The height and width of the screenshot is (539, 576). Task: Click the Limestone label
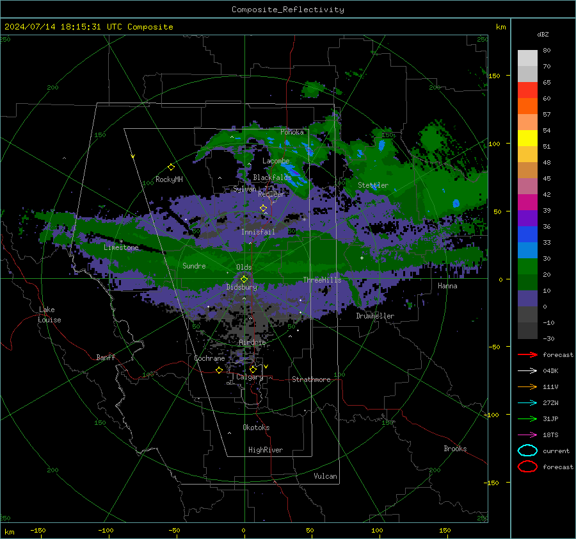[121, 247]
